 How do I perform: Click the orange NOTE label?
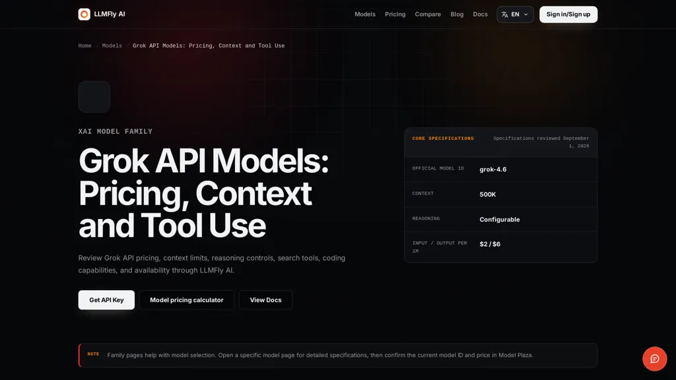93,354
